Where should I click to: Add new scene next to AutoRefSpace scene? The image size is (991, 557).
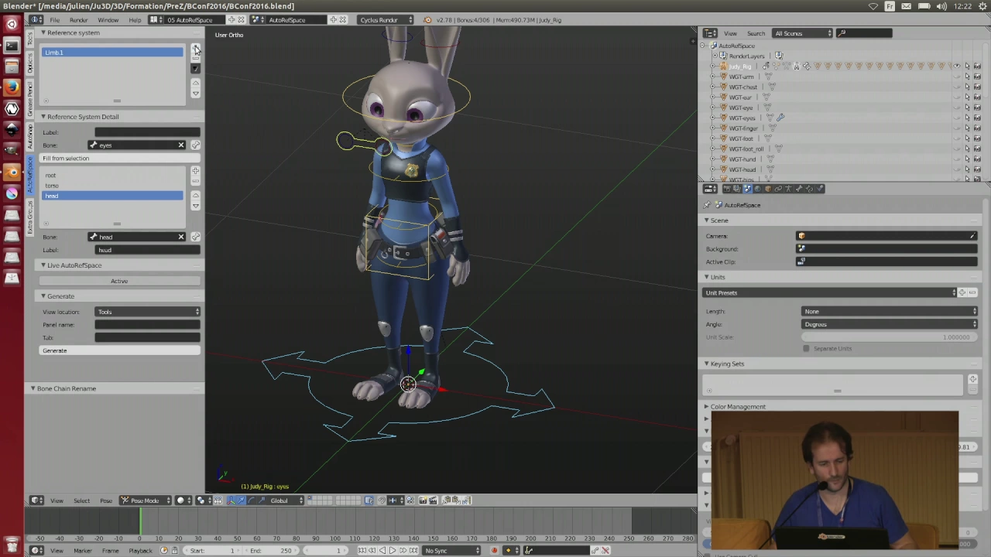333,19
